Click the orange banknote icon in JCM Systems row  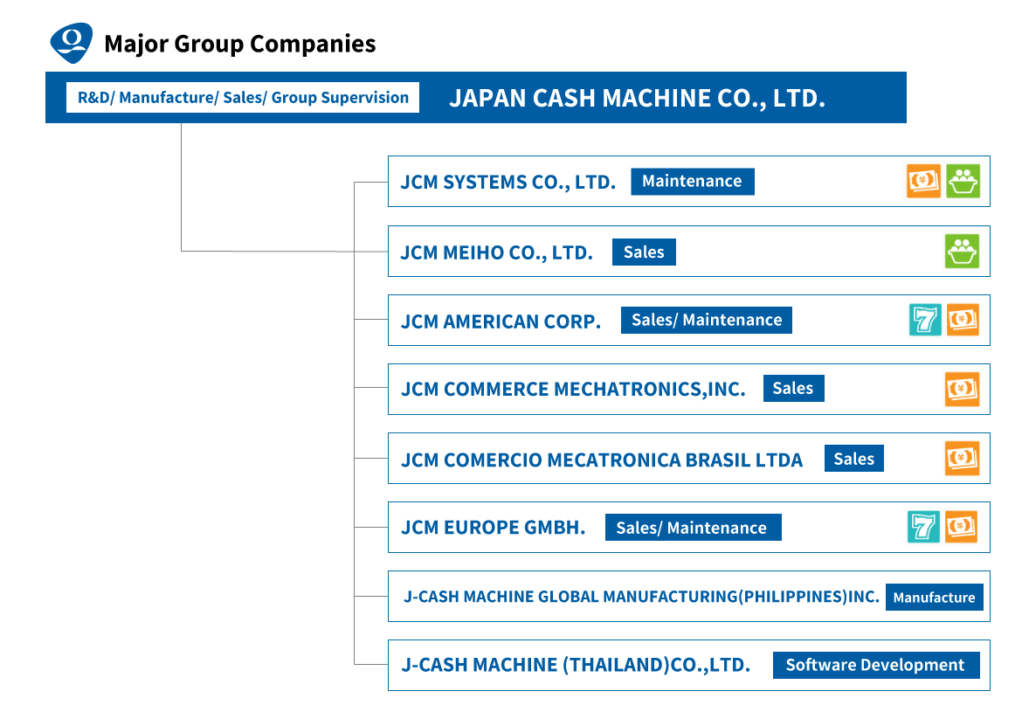tap(923, 181)
